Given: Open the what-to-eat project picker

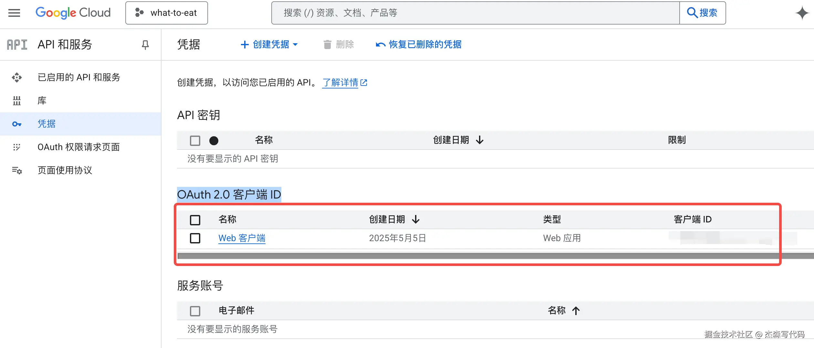Looking at the screenshot, I should coord(167,13).
